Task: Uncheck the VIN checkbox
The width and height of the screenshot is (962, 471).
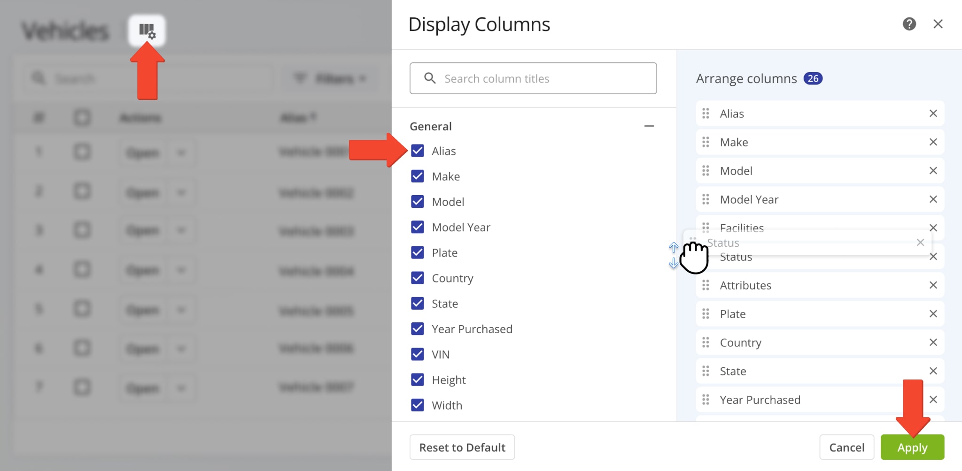Action: click(x=418, y=354)
